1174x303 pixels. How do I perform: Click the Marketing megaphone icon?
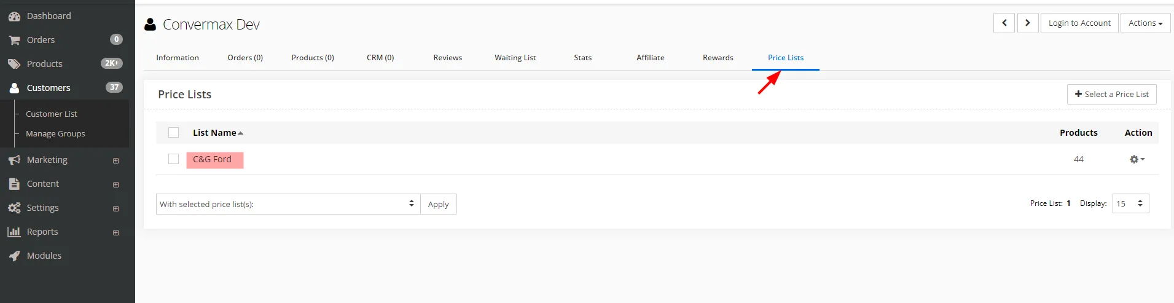[14, 160]
